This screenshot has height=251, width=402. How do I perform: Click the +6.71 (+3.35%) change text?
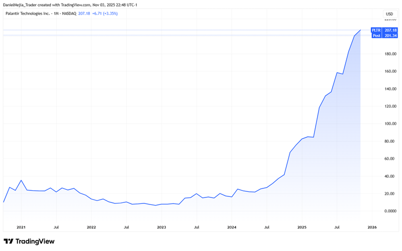pos(105,14)
